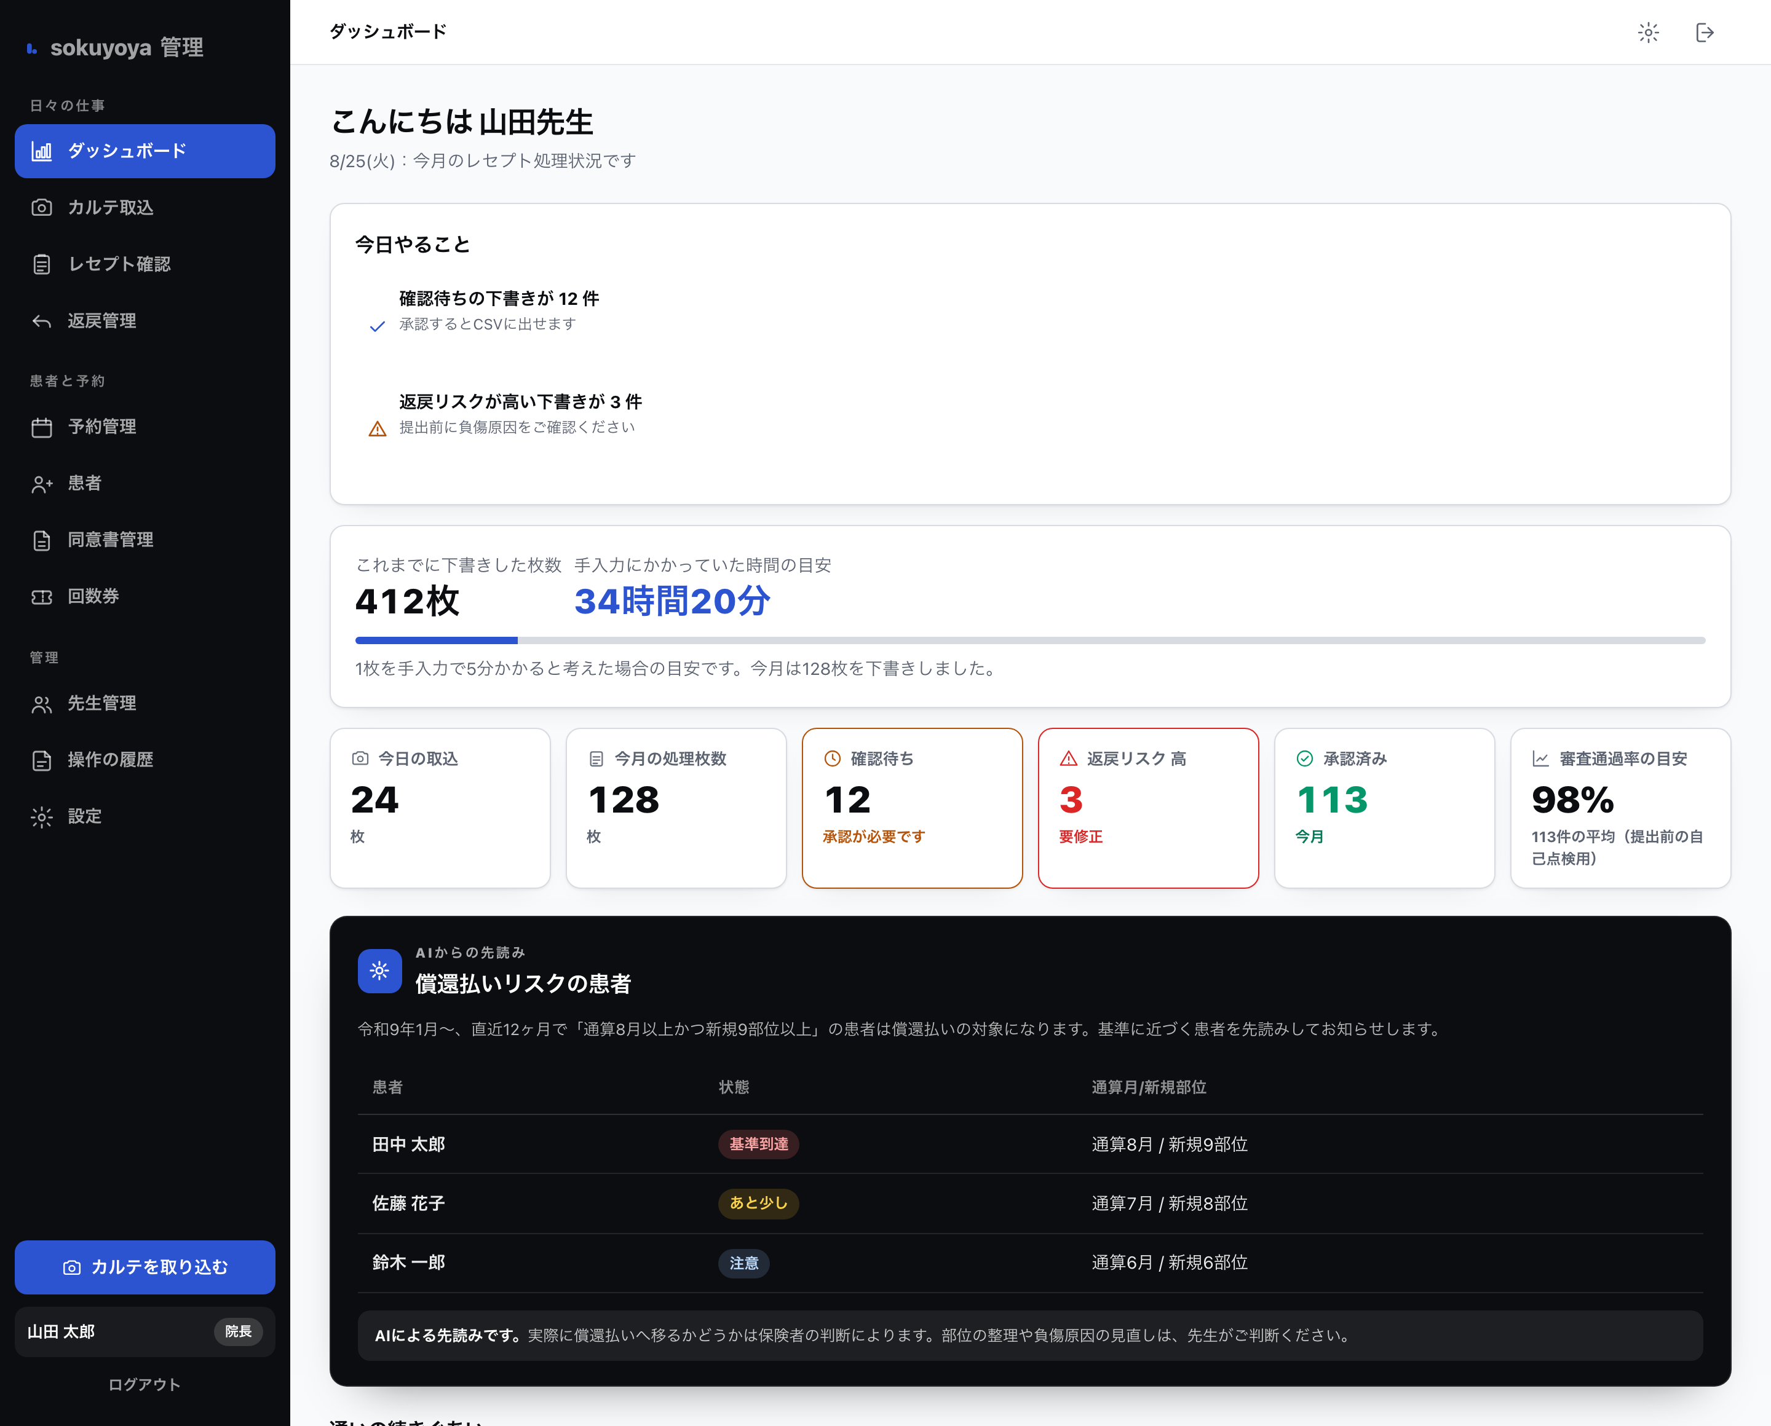The height and width of the screenshot is (1426, 1771).
Task: Open 同意書管理 in the sidebar
Action: 145,540
